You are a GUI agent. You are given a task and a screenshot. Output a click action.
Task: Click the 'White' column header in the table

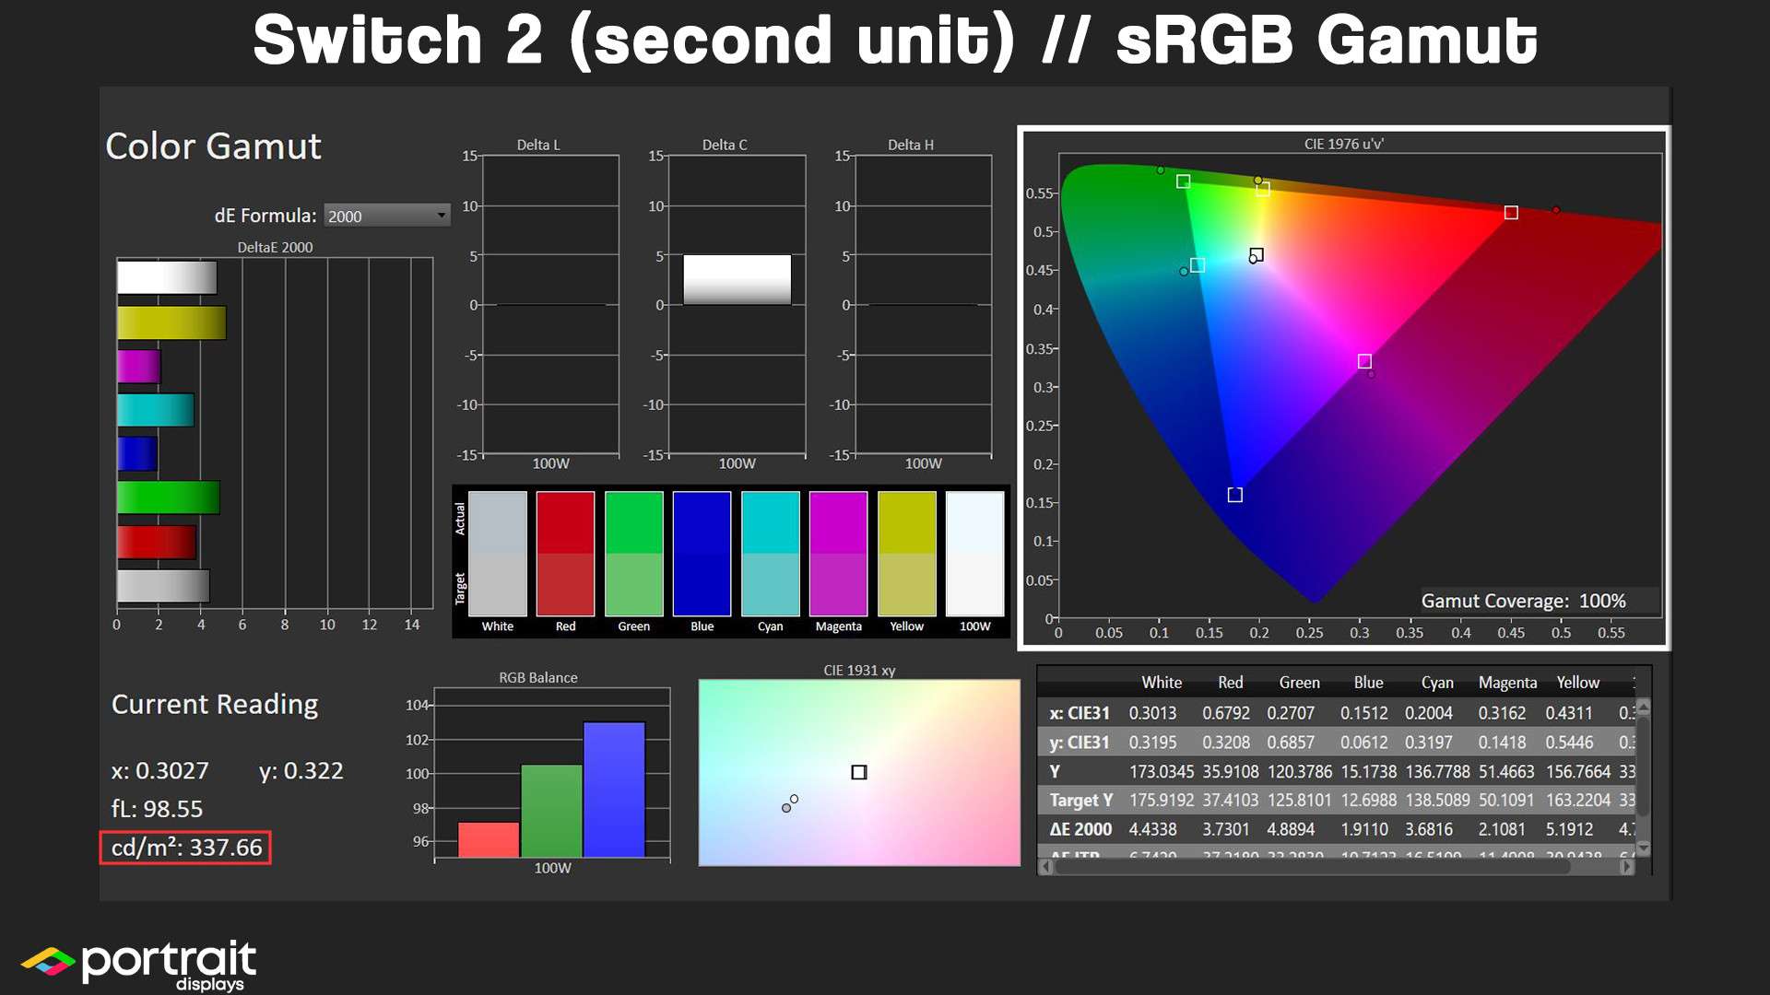click(x=1162, y=683)
